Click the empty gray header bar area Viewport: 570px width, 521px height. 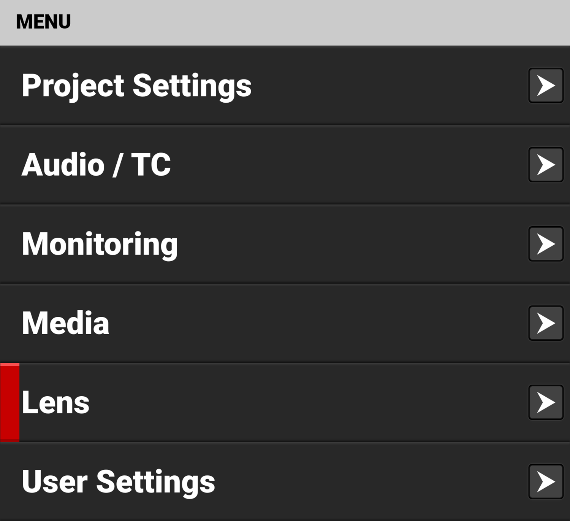304,22
